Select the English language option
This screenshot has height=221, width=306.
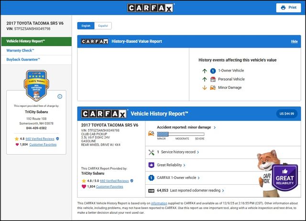(86, 25)
